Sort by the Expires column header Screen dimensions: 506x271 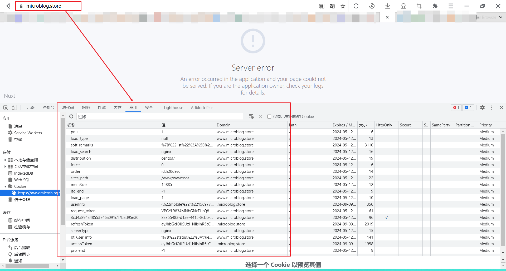(x=344, y=125)
